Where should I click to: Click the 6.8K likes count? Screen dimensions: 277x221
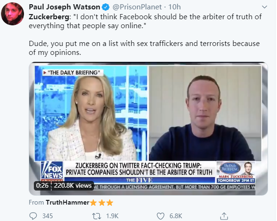click(175, 216)
